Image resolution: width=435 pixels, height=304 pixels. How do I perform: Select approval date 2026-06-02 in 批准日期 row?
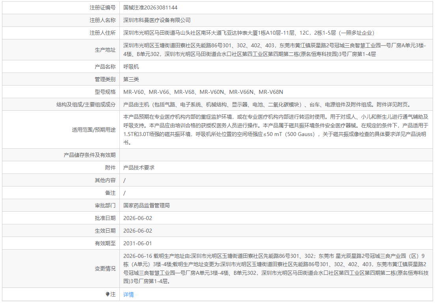(x=138, y=218)
